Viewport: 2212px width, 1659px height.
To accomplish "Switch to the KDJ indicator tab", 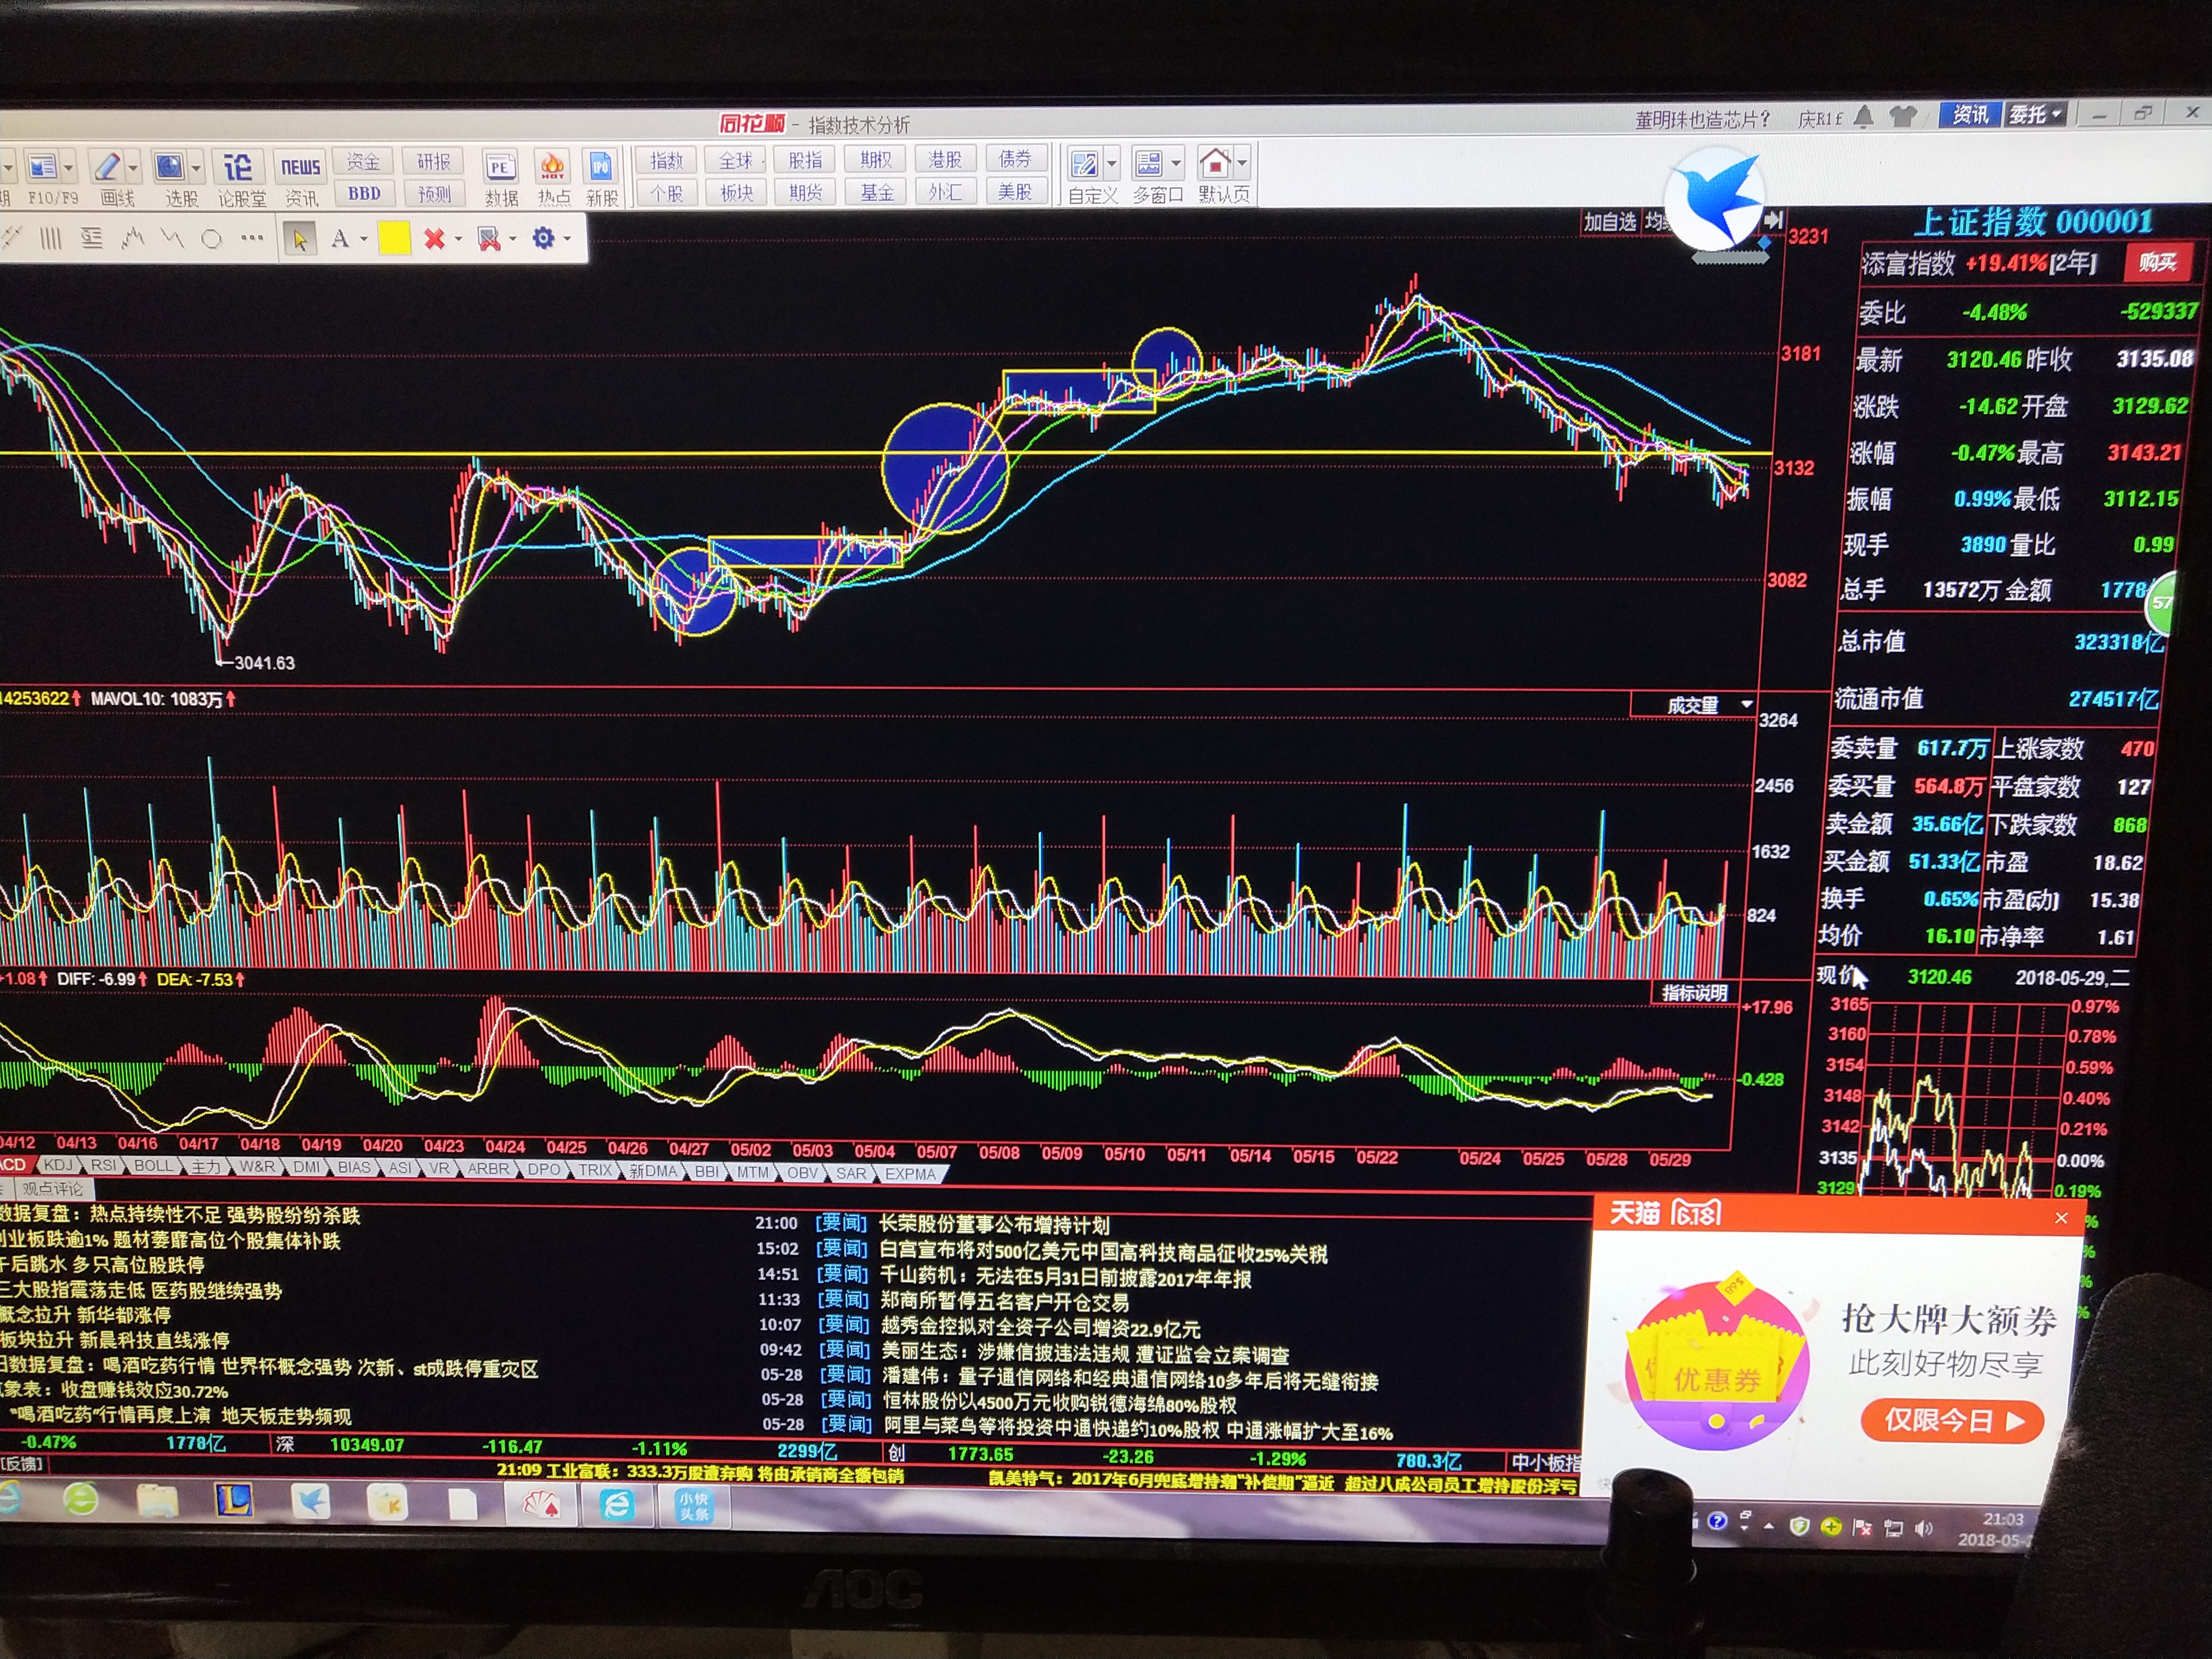I will 58,1165.
